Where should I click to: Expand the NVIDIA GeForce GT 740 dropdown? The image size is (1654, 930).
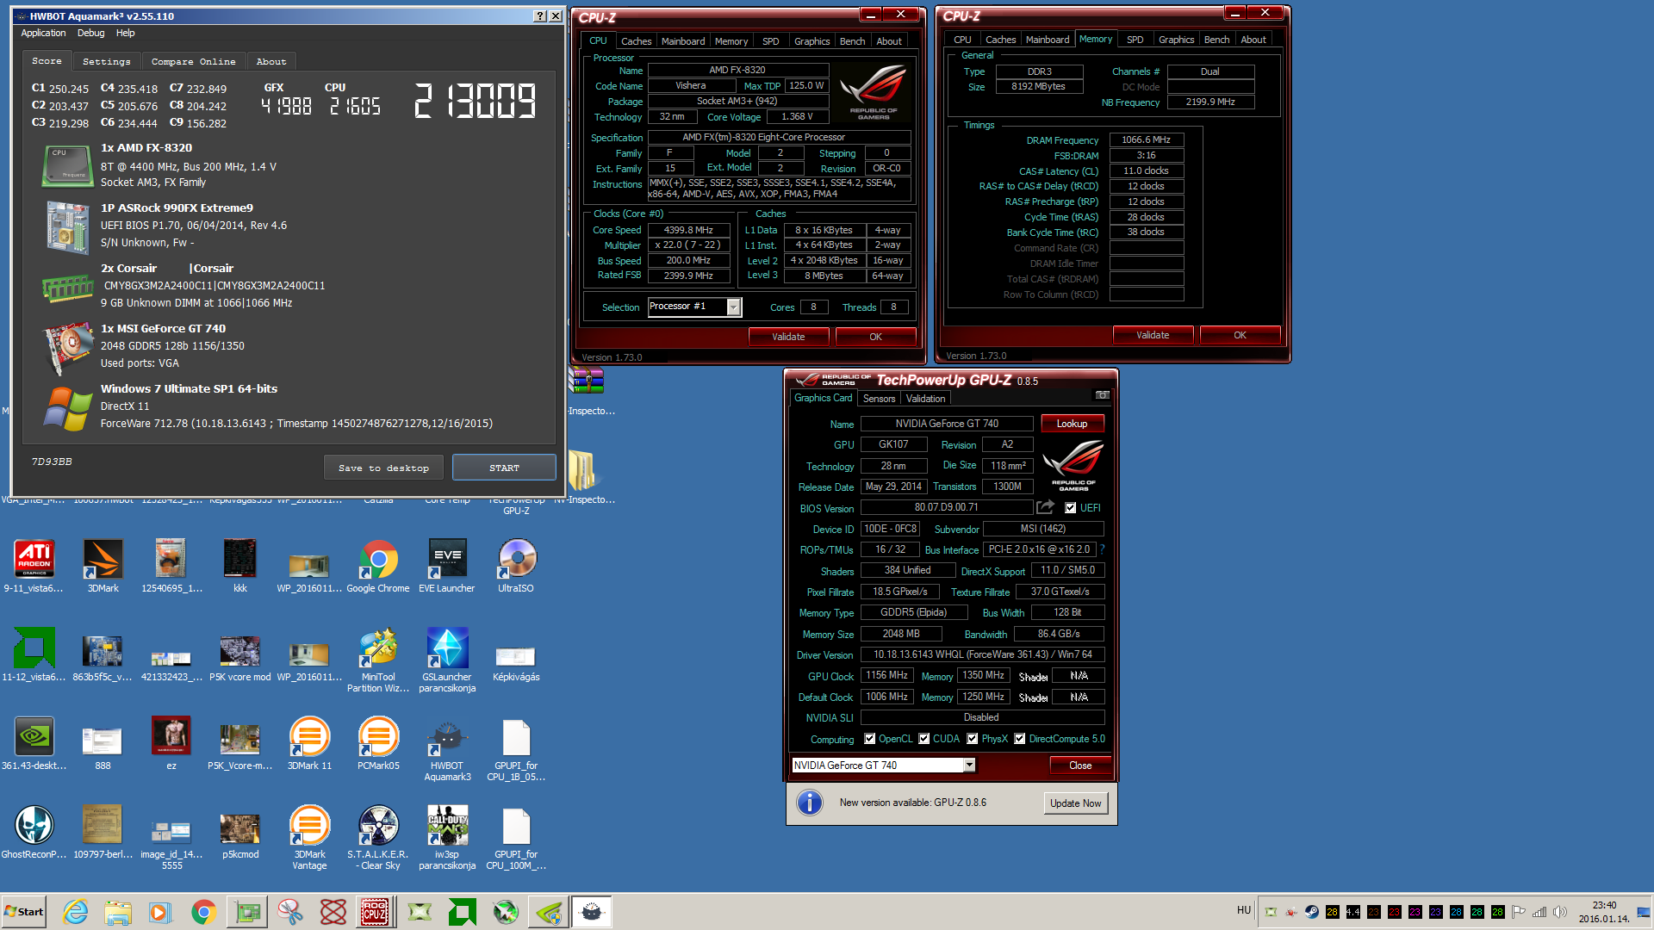[x=969, y=765]
